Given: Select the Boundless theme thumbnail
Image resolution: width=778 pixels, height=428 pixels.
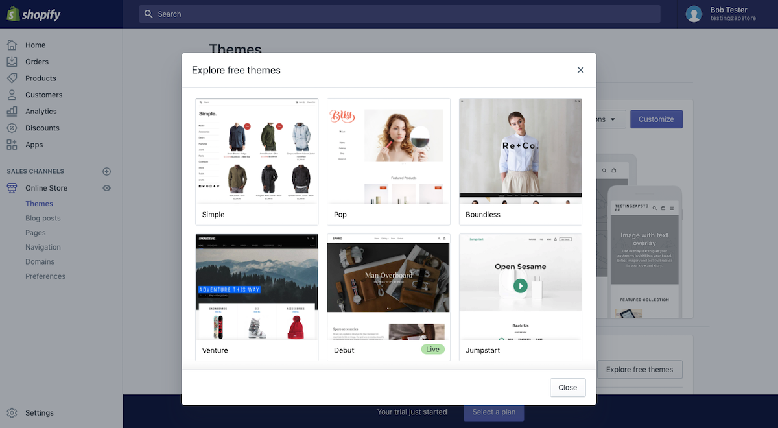Looking at the screenshot, I should (521, 152).
